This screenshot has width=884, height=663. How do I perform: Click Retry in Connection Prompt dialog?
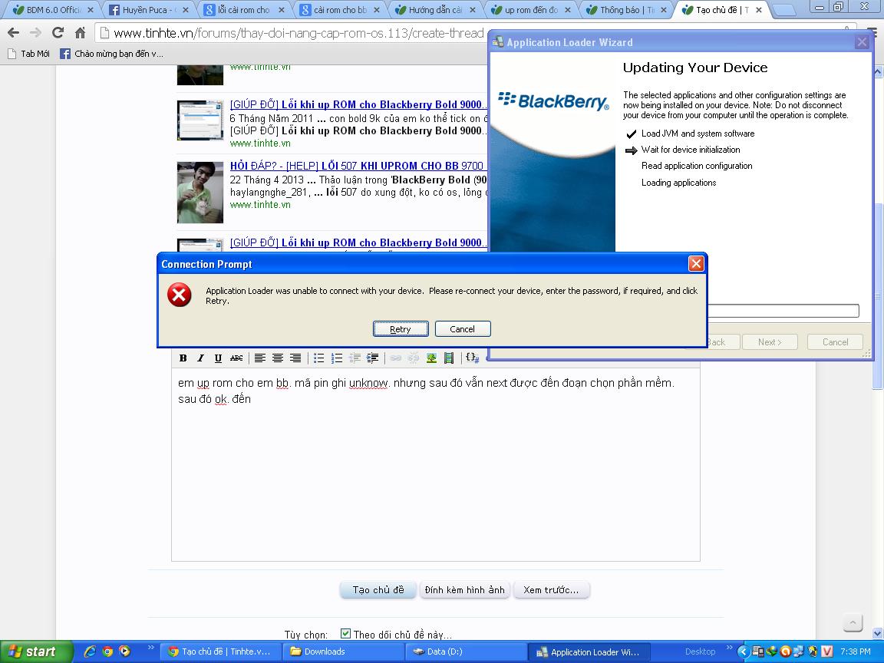401,329
